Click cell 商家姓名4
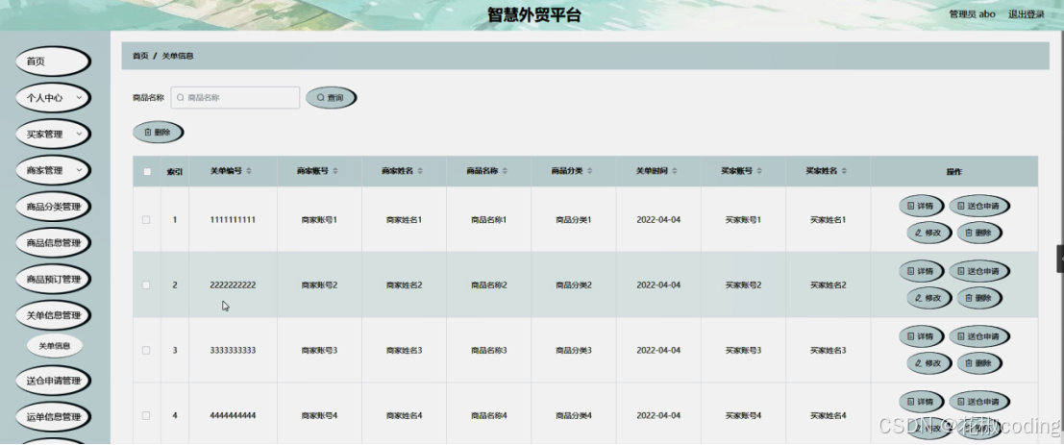The image size is (1064, 445). [x=404, y=415]
